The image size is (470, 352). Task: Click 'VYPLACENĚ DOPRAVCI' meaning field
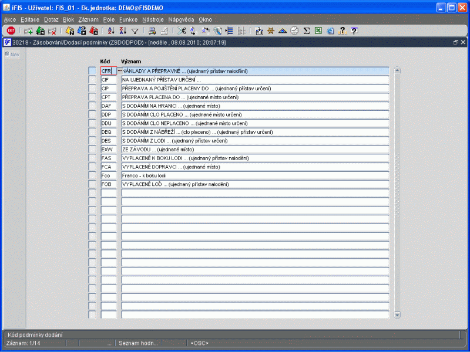pos(255,167)
